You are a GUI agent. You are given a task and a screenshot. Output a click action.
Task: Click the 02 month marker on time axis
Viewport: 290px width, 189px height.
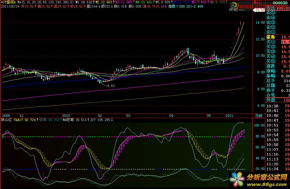point(100,116)
